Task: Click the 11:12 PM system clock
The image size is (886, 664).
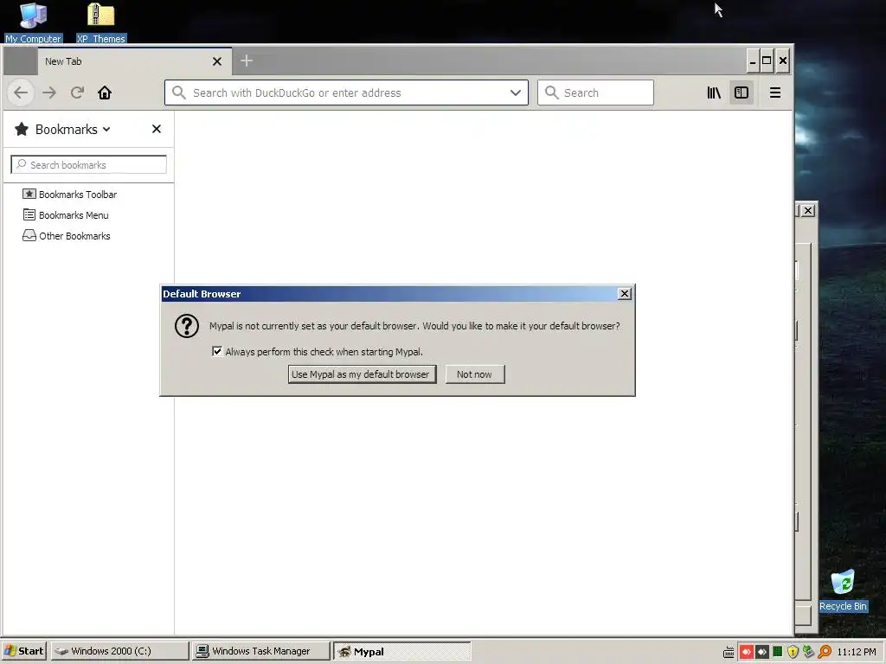Action: point(857,652)
